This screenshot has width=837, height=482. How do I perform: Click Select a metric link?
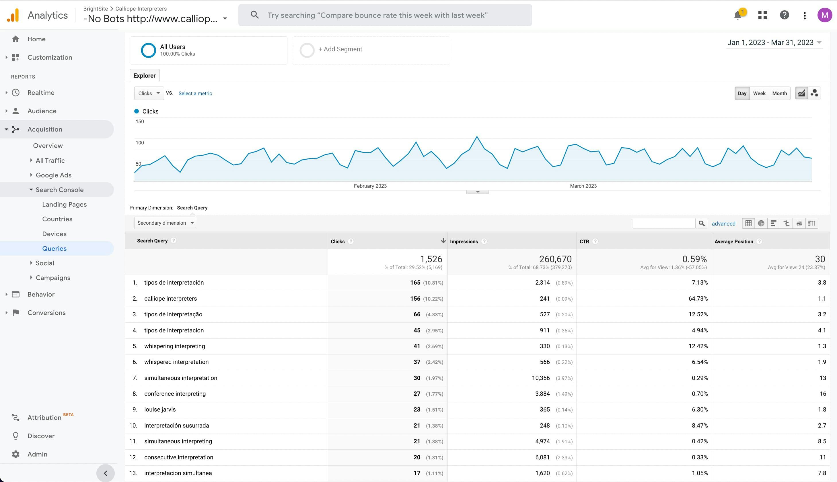(195, 94)
